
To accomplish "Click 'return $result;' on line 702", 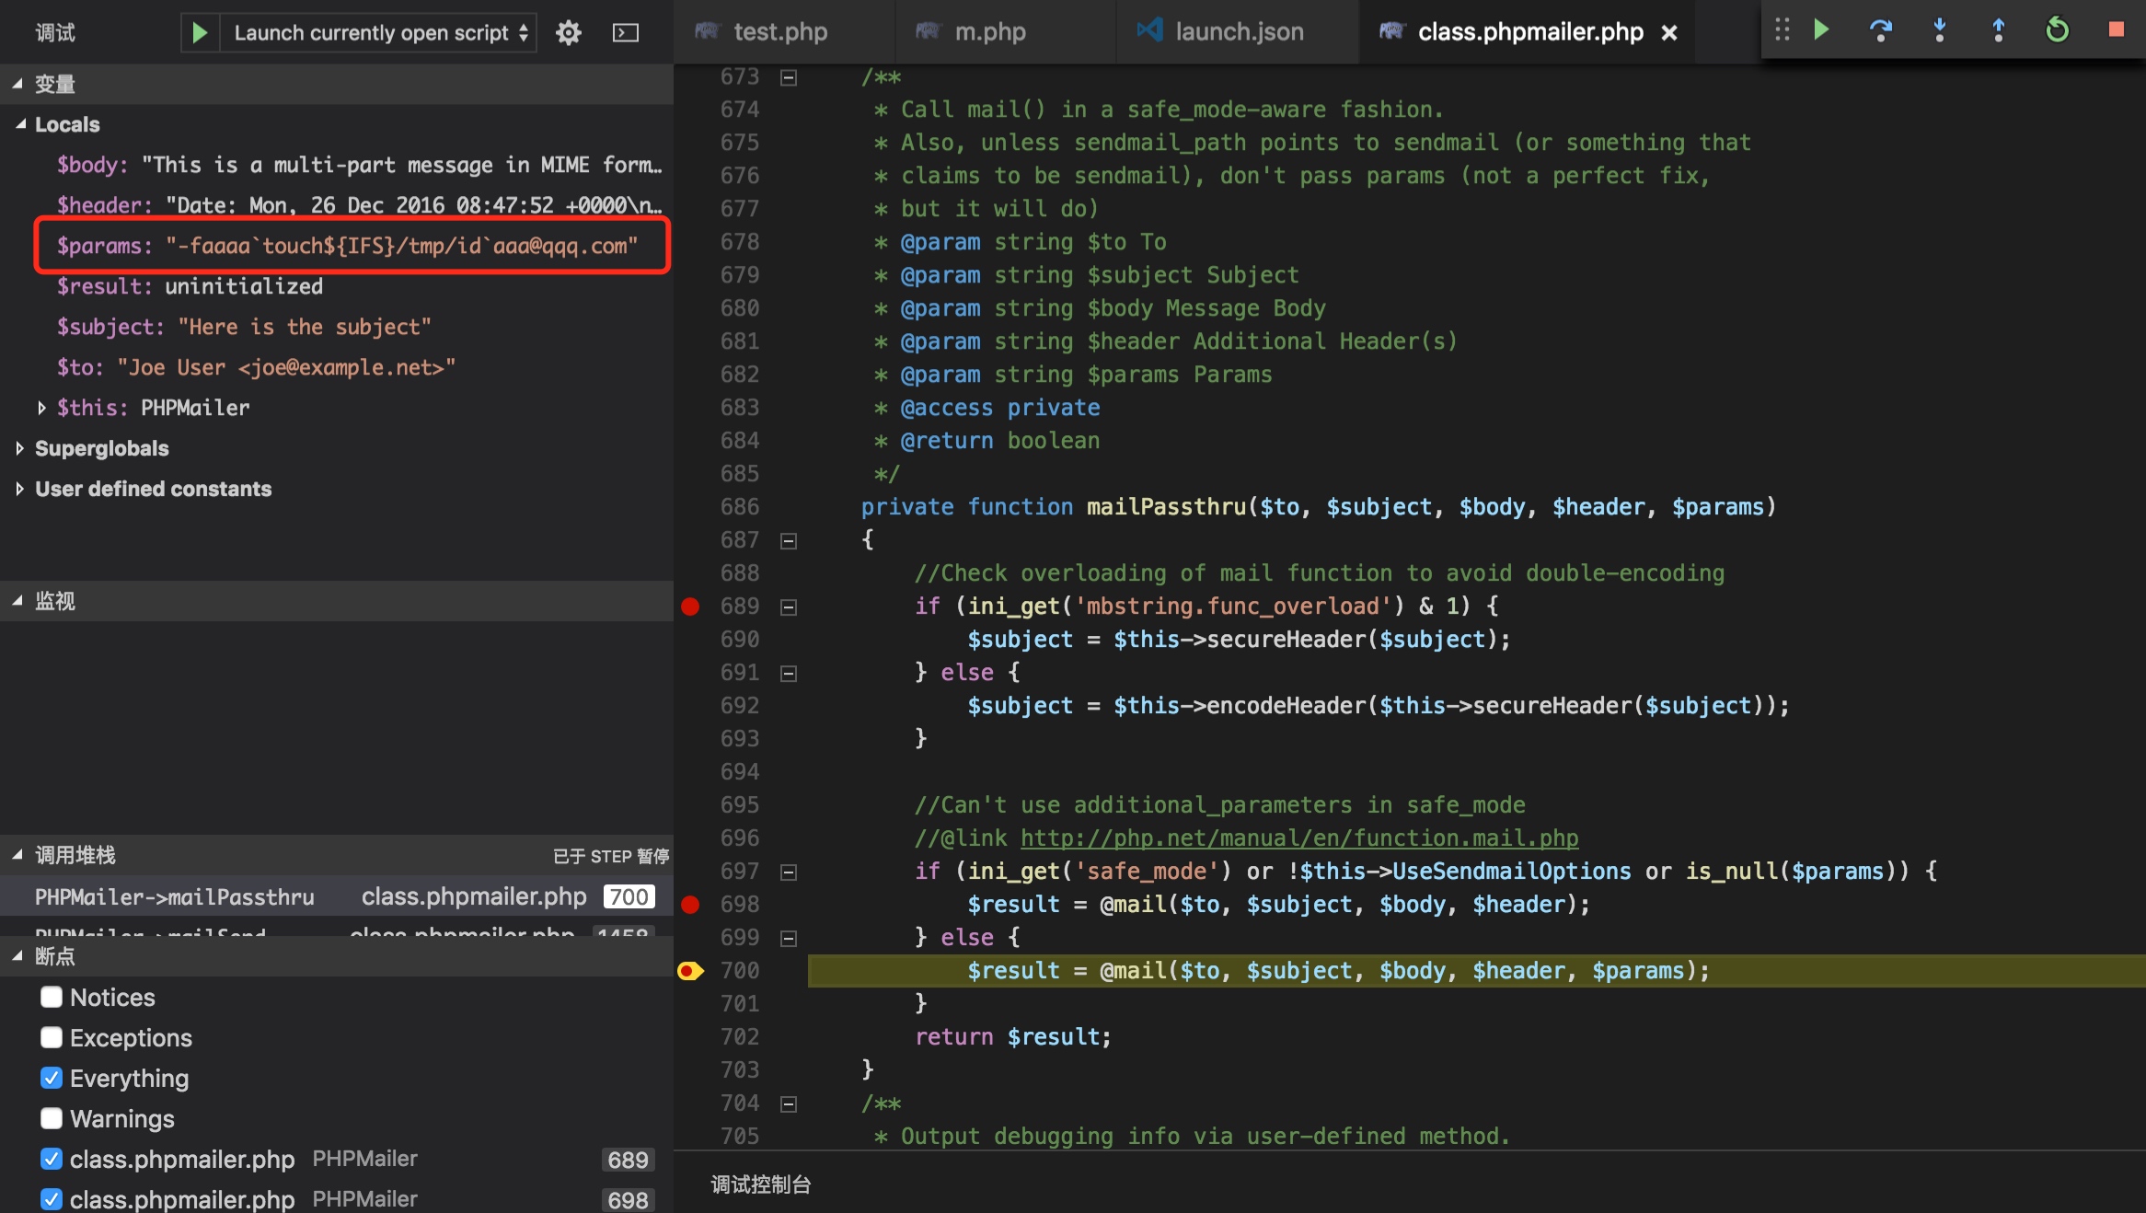I will point(1013,1037).
